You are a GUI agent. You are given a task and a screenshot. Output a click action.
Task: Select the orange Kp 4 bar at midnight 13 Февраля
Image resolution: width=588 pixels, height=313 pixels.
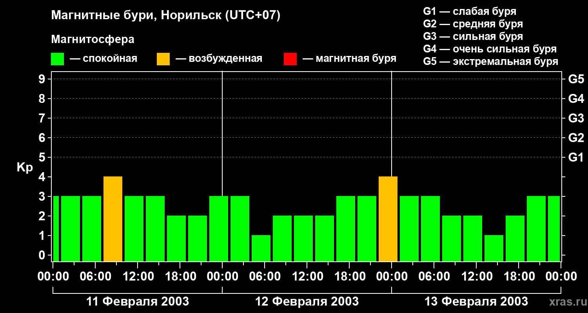pyautogui.click(x=388, y=219)
